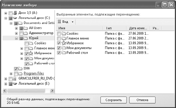This screenshot has height=108, width=176.
Task: Enable the Program Files checkbox in the tree
Action: point(16,74)
